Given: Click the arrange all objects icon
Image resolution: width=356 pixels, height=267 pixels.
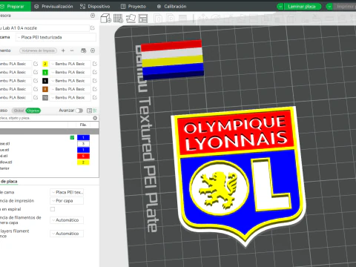Looking at the screenshot, I should point(143,19).
